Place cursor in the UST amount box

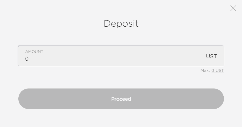(x=121, y=56)
